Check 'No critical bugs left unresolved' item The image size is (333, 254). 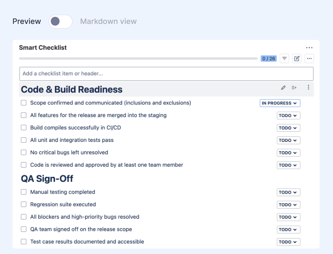(24, 153)
